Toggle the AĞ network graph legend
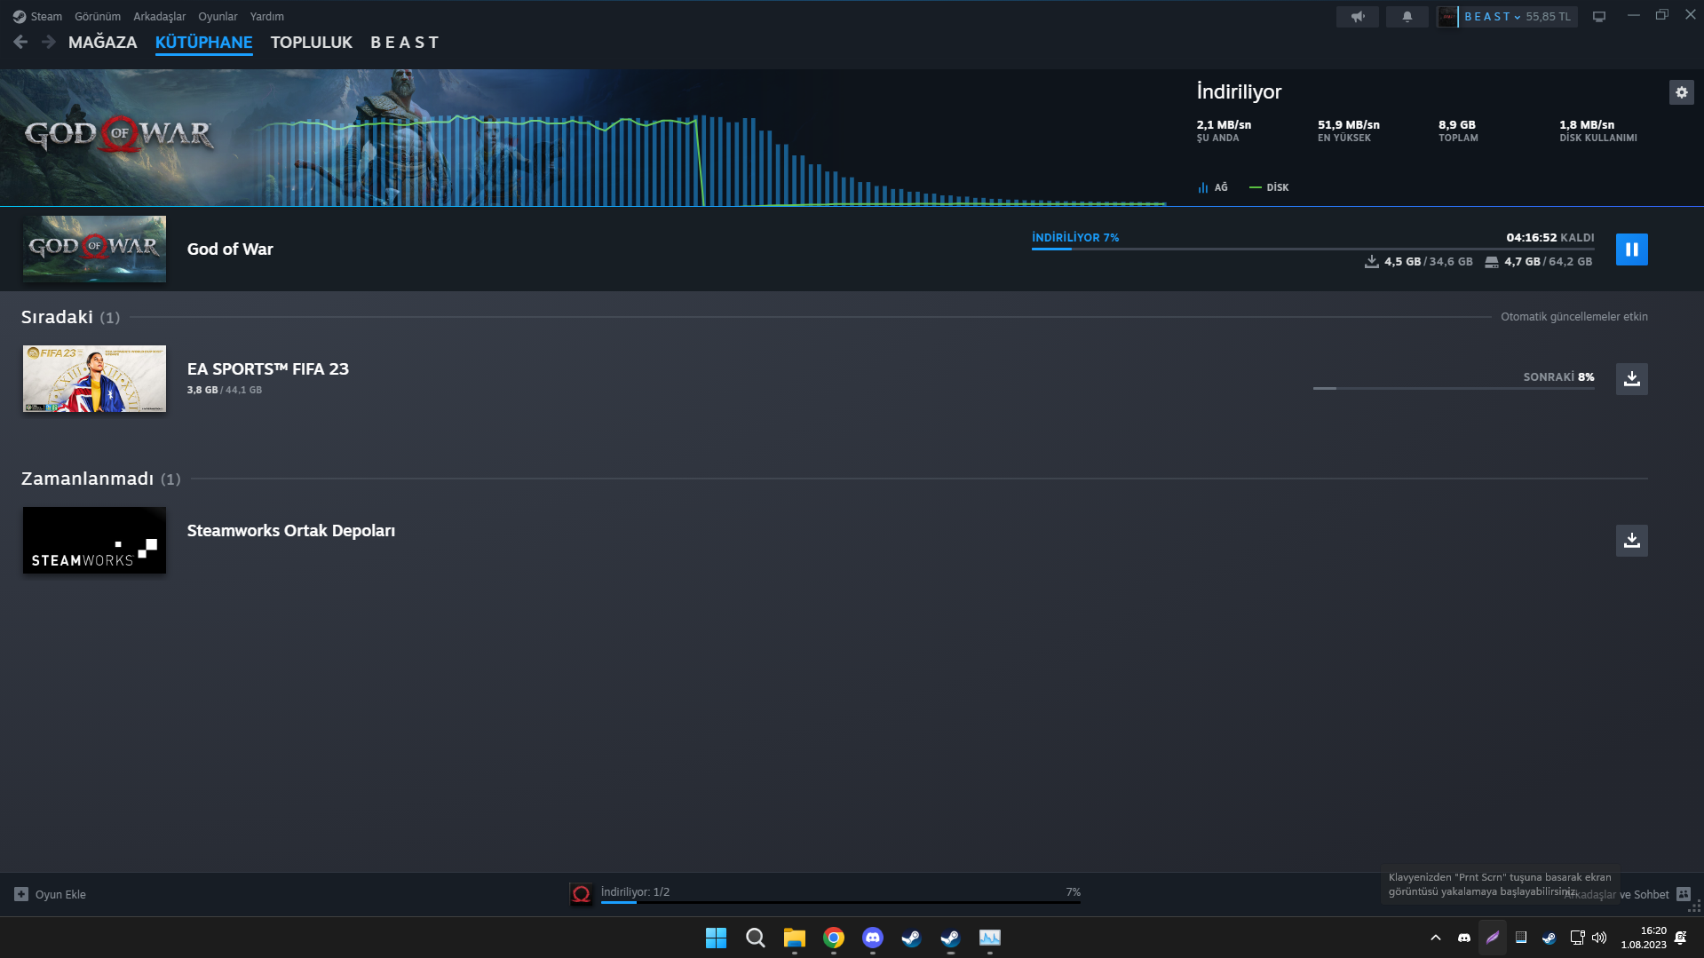Screen dimensions: 1704x958 tap(1213, 187)
